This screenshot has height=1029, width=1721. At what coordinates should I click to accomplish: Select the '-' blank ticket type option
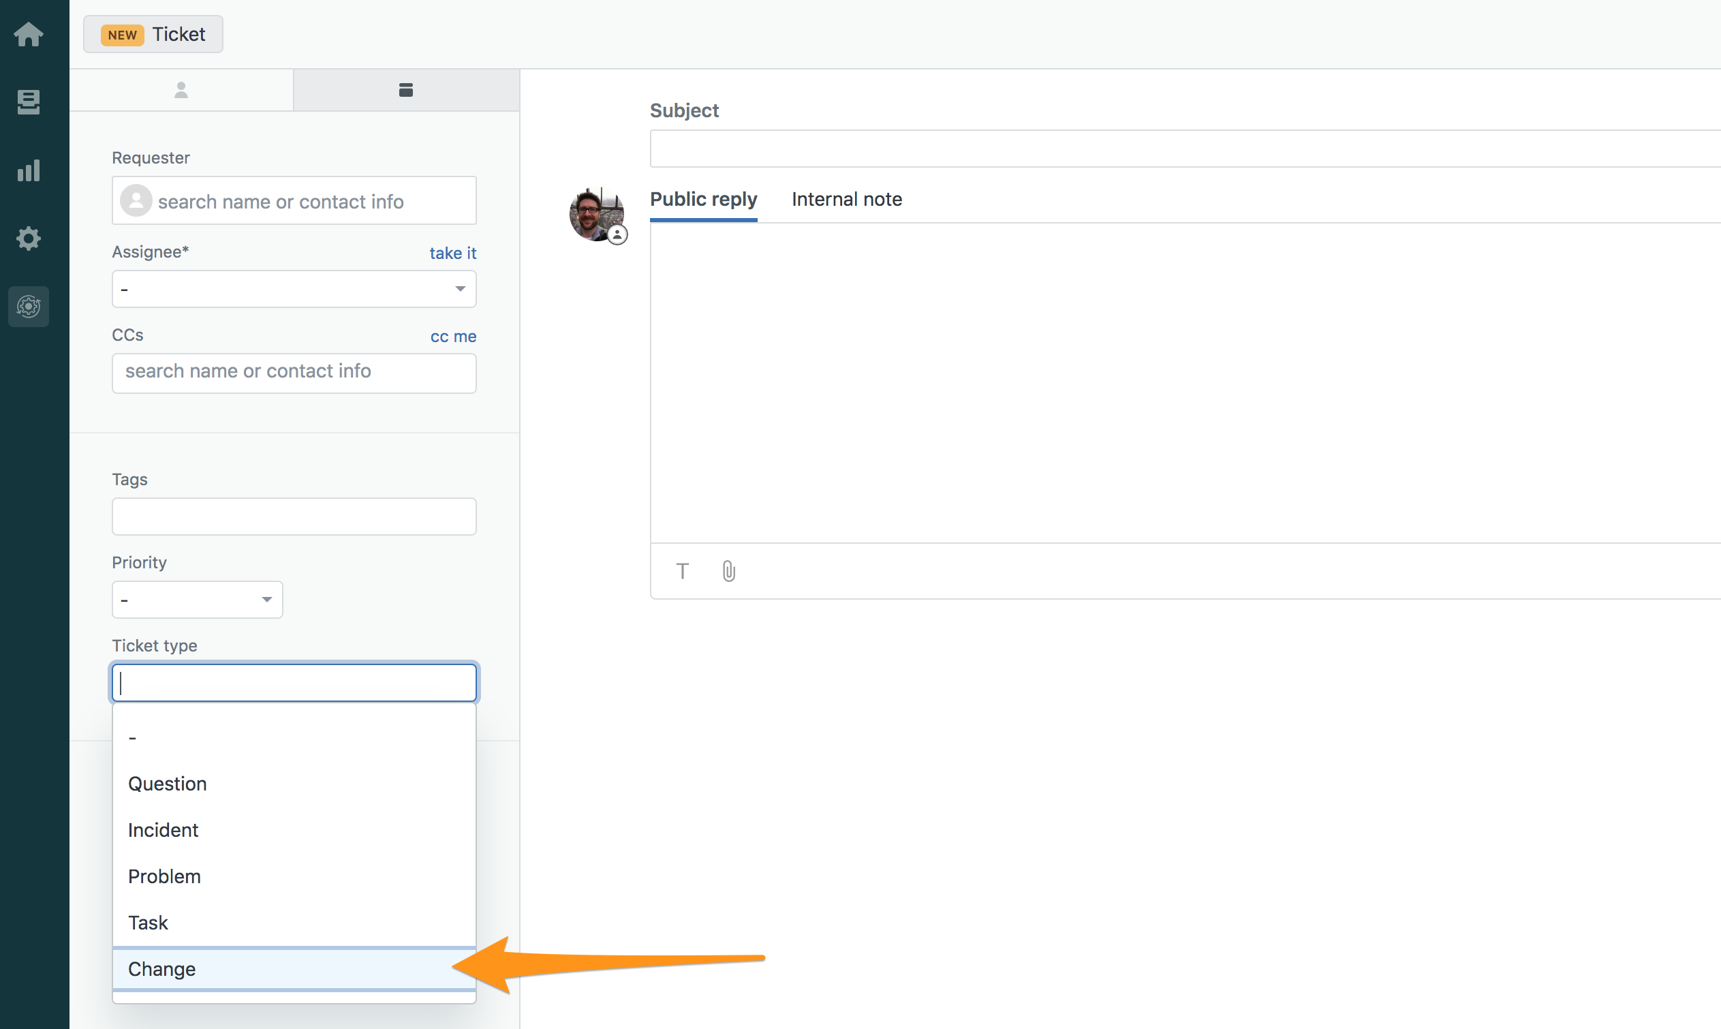pos(294,738)
